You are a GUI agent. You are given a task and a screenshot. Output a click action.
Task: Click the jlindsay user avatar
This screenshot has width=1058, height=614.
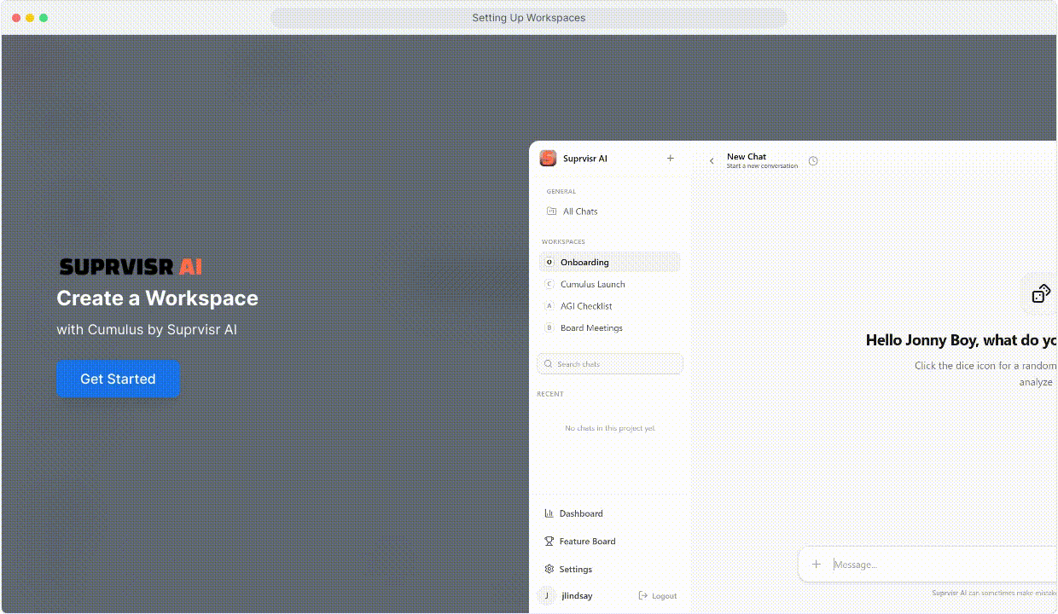tap(546, 596)
